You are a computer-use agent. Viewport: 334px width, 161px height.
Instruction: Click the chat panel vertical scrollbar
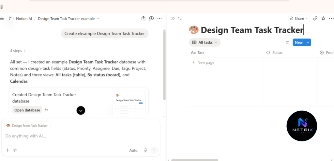(164, 65)
